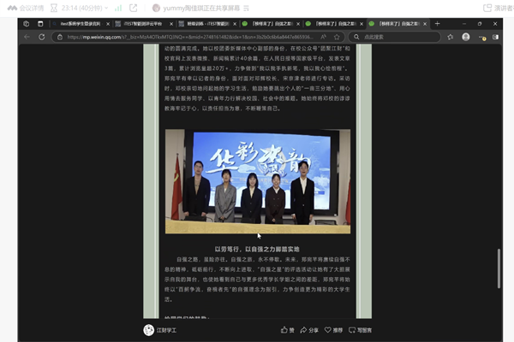Image resolution: width=514 pixels, height=342 pixels.
Task: Click the 江财学工 account avatar
Action: click(x=148, y=330)
